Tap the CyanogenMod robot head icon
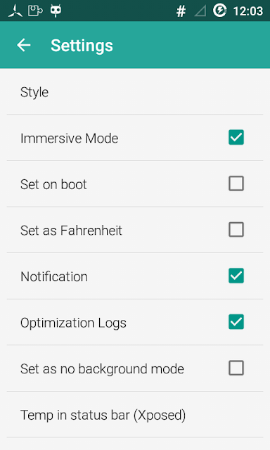Screen dimensions: 270x450 pyautogui.click(x=56, y=11)
